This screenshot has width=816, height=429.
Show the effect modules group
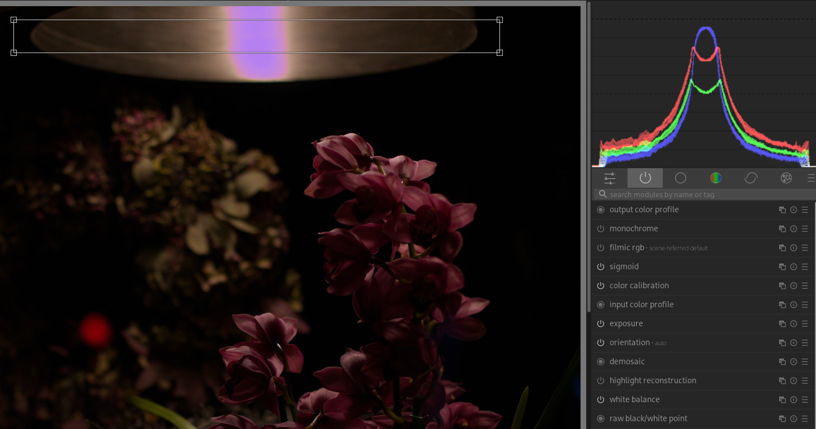tap(786, 178)
